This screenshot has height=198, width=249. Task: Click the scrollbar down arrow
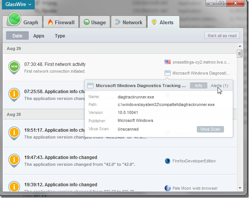click(x=240, y=188)
